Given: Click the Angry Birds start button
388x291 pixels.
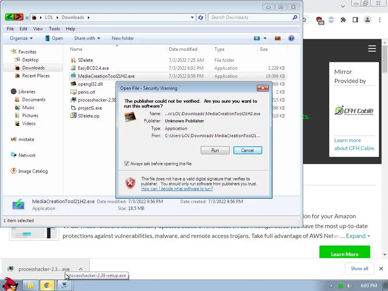Looking at the screenshot, I should pos(10,284).
